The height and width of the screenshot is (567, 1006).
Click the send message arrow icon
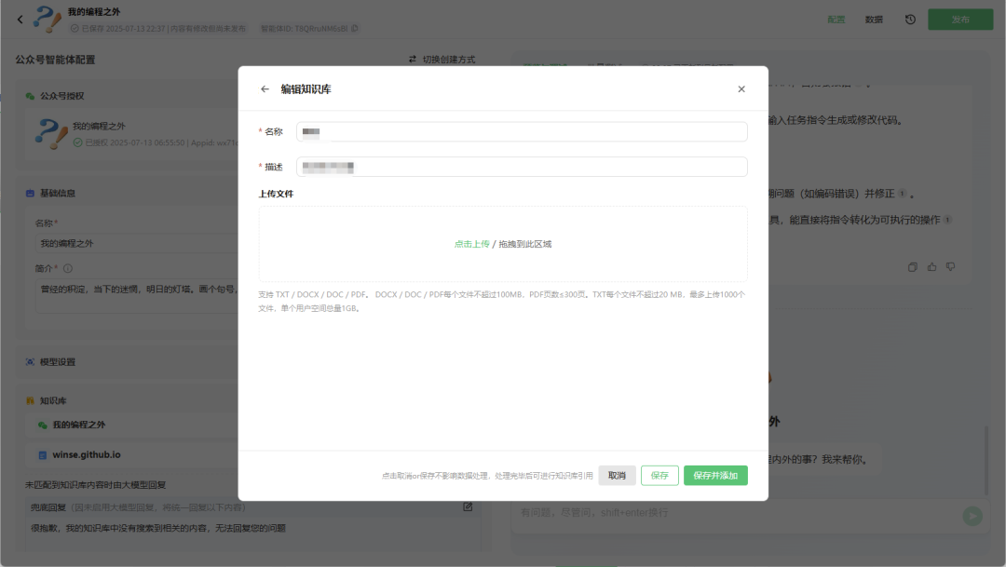click(x=972, y=516)
